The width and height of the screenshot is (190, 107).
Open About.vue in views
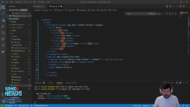point(17,77)
